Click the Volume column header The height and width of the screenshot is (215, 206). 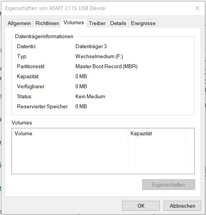click(x=70, y=133)
